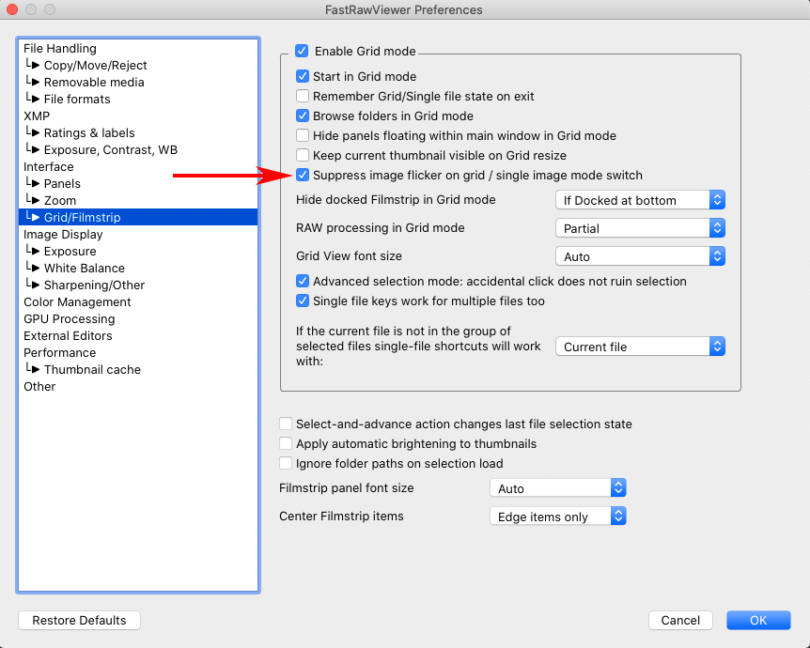The width and height of the screenshot is (810, 648).
Task: Enable Remember Grid/Single file state on exit
Action: click(x=303, y=97)
